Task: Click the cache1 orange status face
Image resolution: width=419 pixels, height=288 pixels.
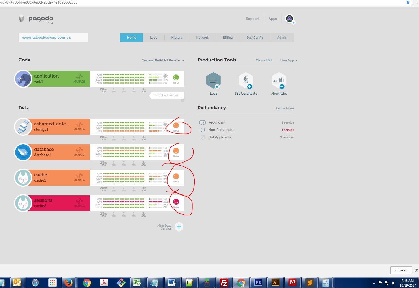Action: (176, 176)
